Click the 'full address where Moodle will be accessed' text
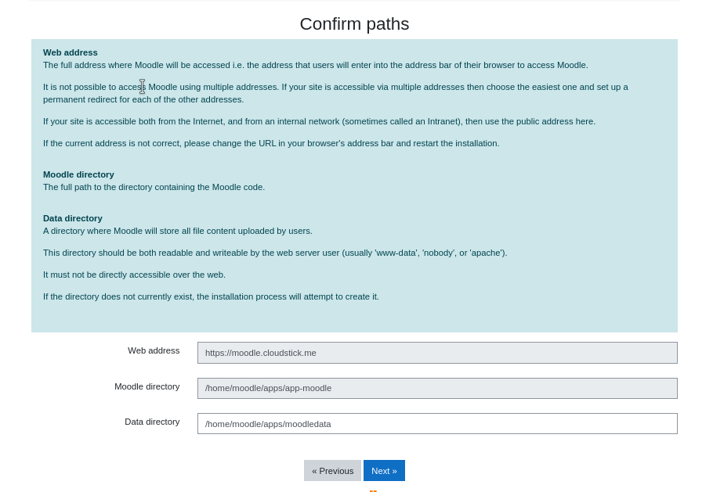This screenshot has width=713, height=492. click(315, 65)
